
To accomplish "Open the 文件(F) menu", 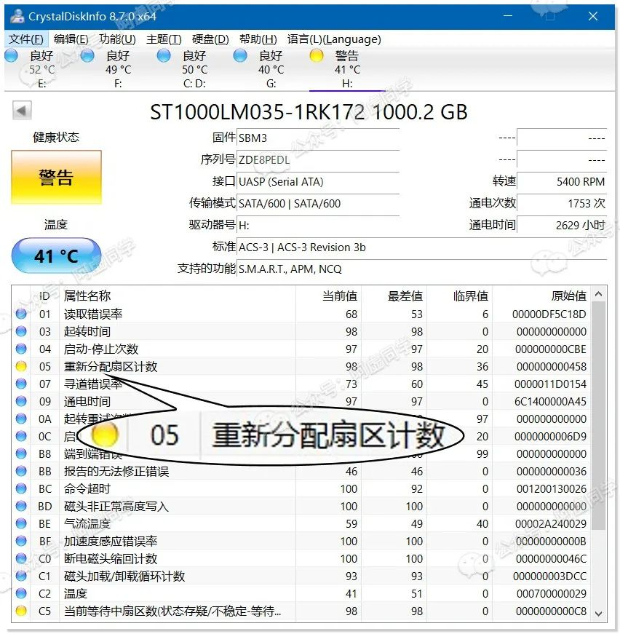I will [26, 39].
